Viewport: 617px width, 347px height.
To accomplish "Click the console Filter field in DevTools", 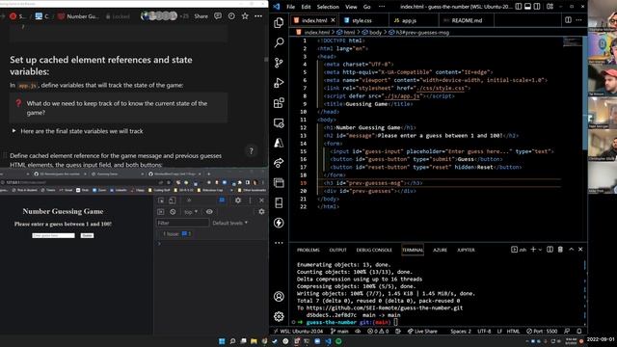I will (x=182, y=223).
